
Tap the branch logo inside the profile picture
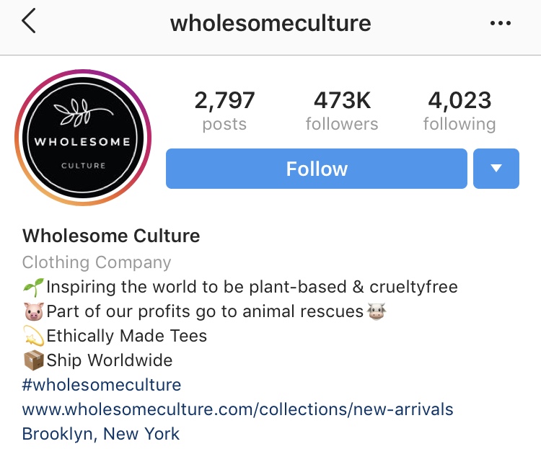coord(83,112)
